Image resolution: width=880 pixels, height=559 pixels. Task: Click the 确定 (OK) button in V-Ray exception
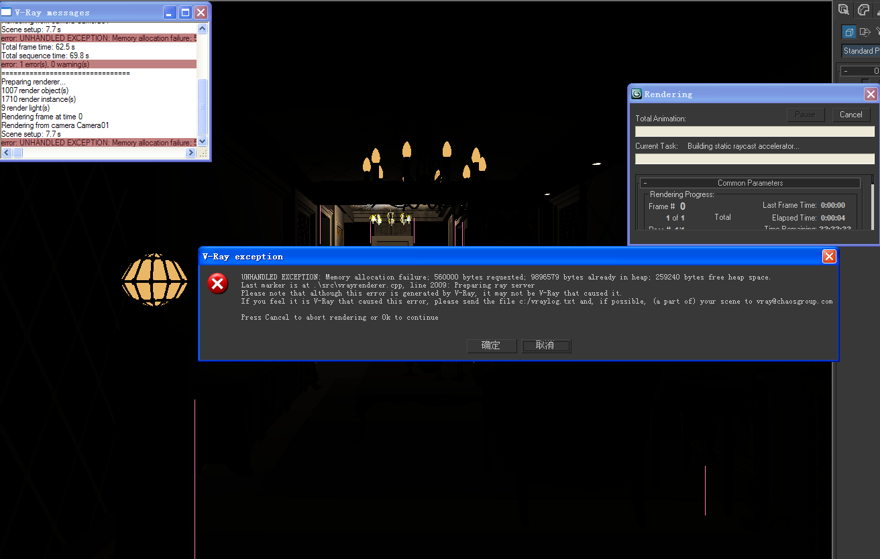492,345
